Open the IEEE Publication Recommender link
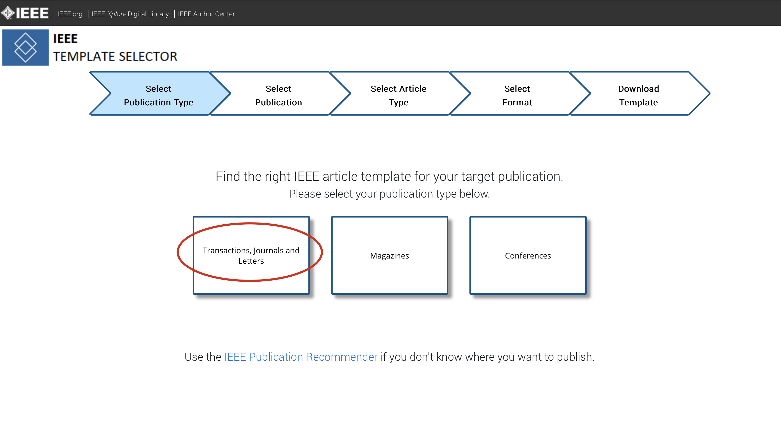The image size is (781, 434). (x=301, y=357)
